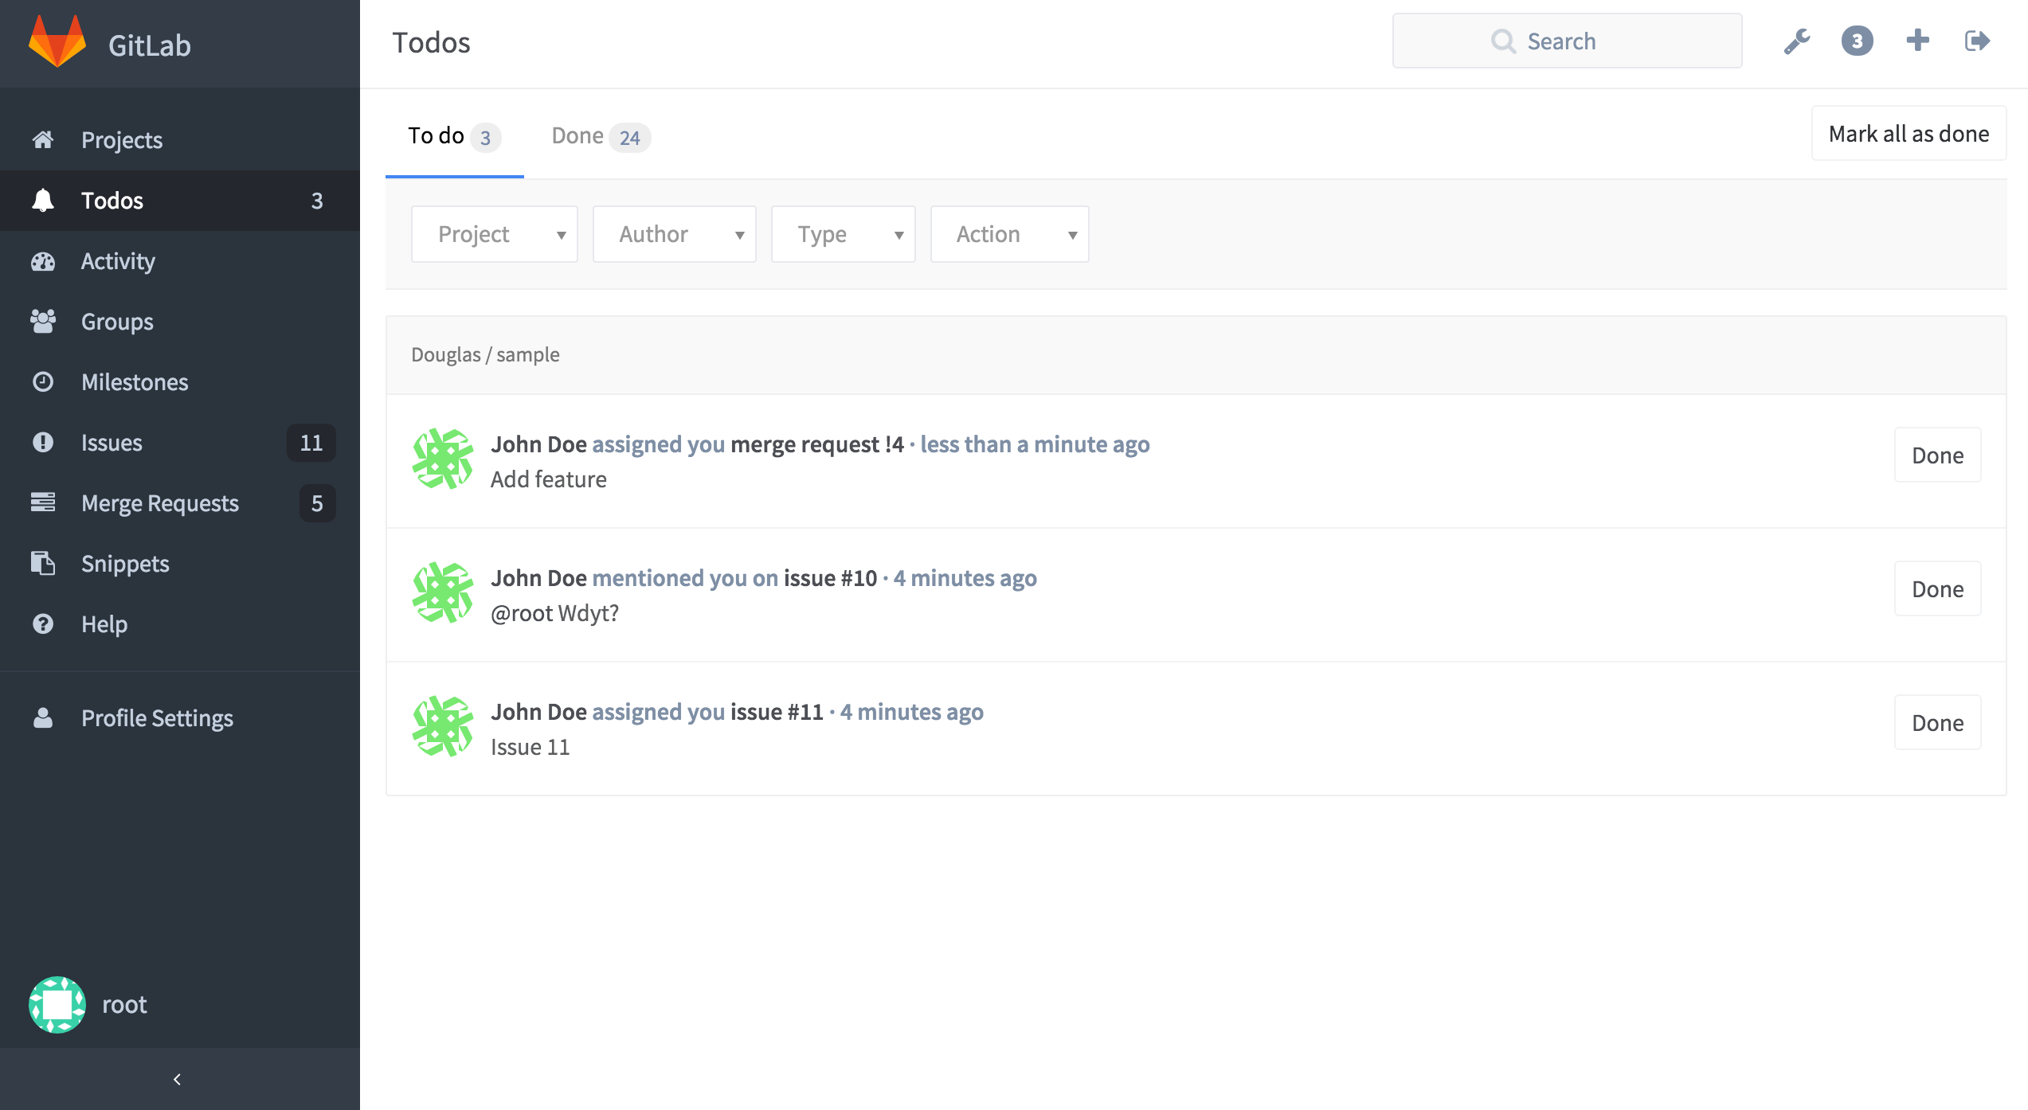The image size is (2028, 1110).
Task: Click the Merge Requests sidebar icon
Action: pyautogui.click(x=43, y=502)
